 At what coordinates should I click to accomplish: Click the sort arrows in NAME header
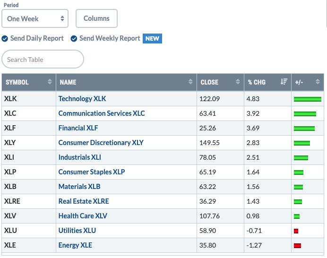pos(190,82)
